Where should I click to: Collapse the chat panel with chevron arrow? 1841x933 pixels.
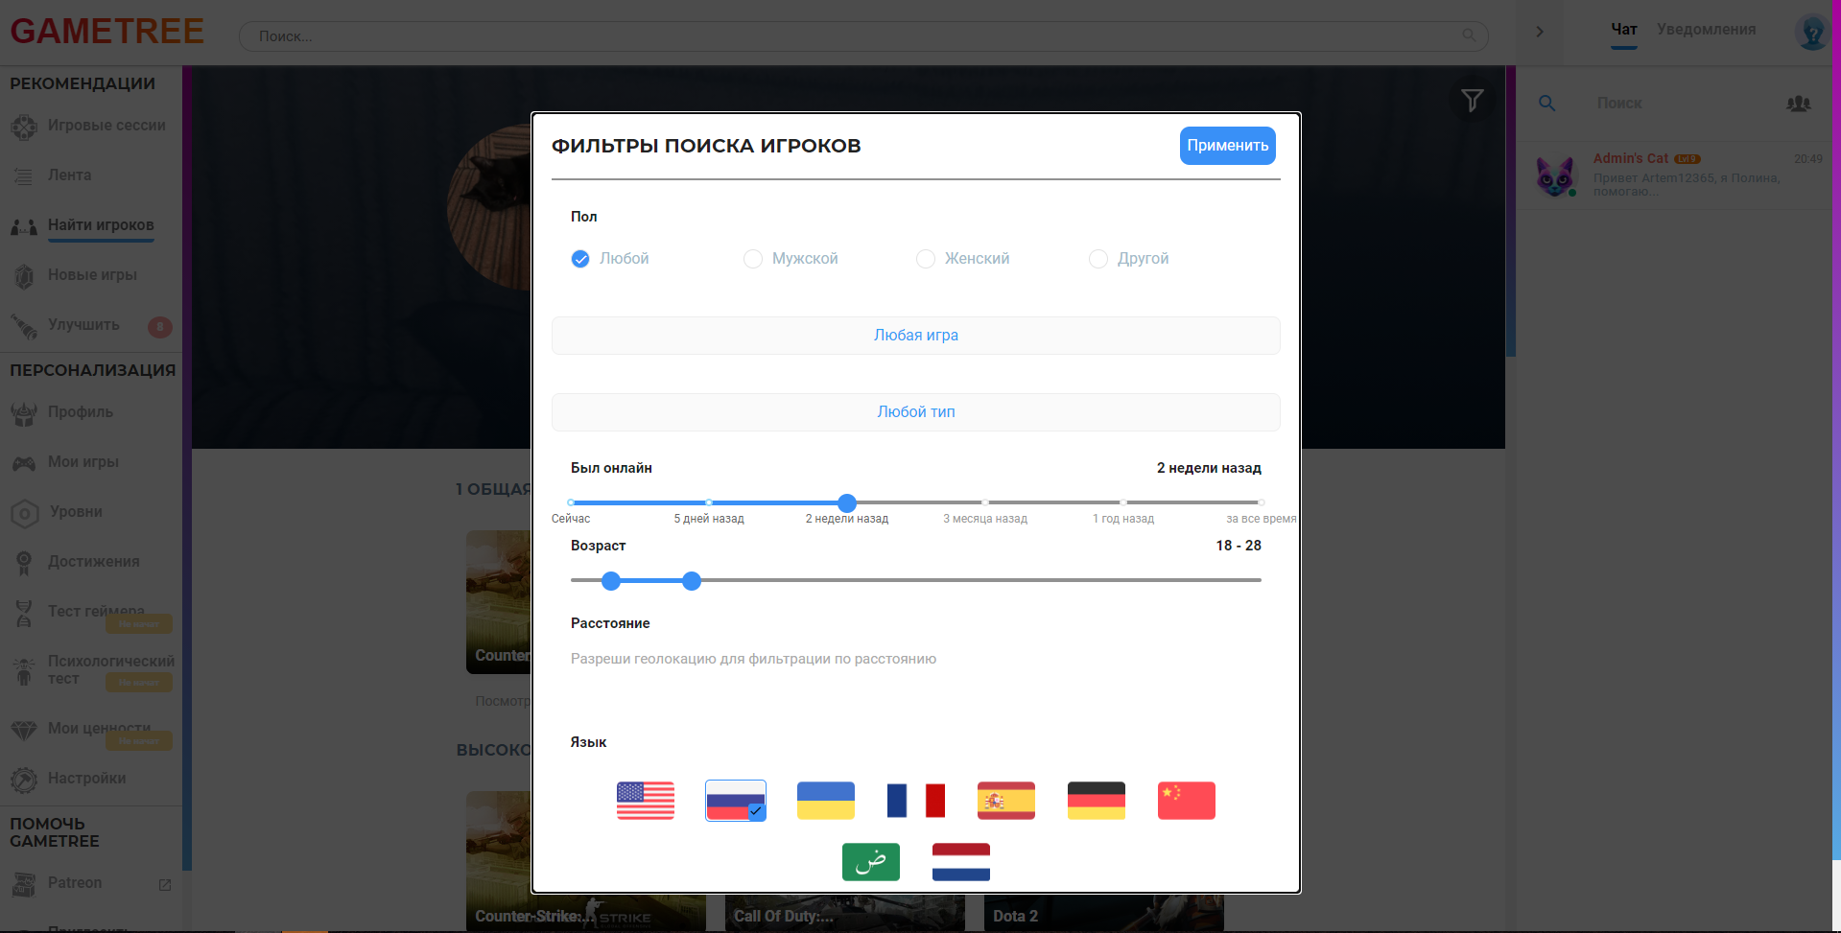pos(1539,32)
